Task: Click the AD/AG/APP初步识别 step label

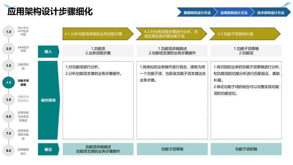Action: 23,31
